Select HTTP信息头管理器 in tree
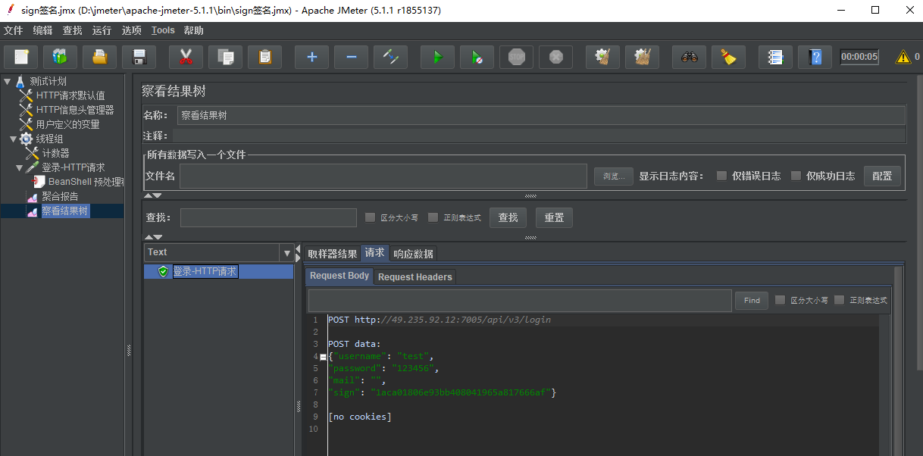Screen dimensions: 923x456 coord(75,110)
